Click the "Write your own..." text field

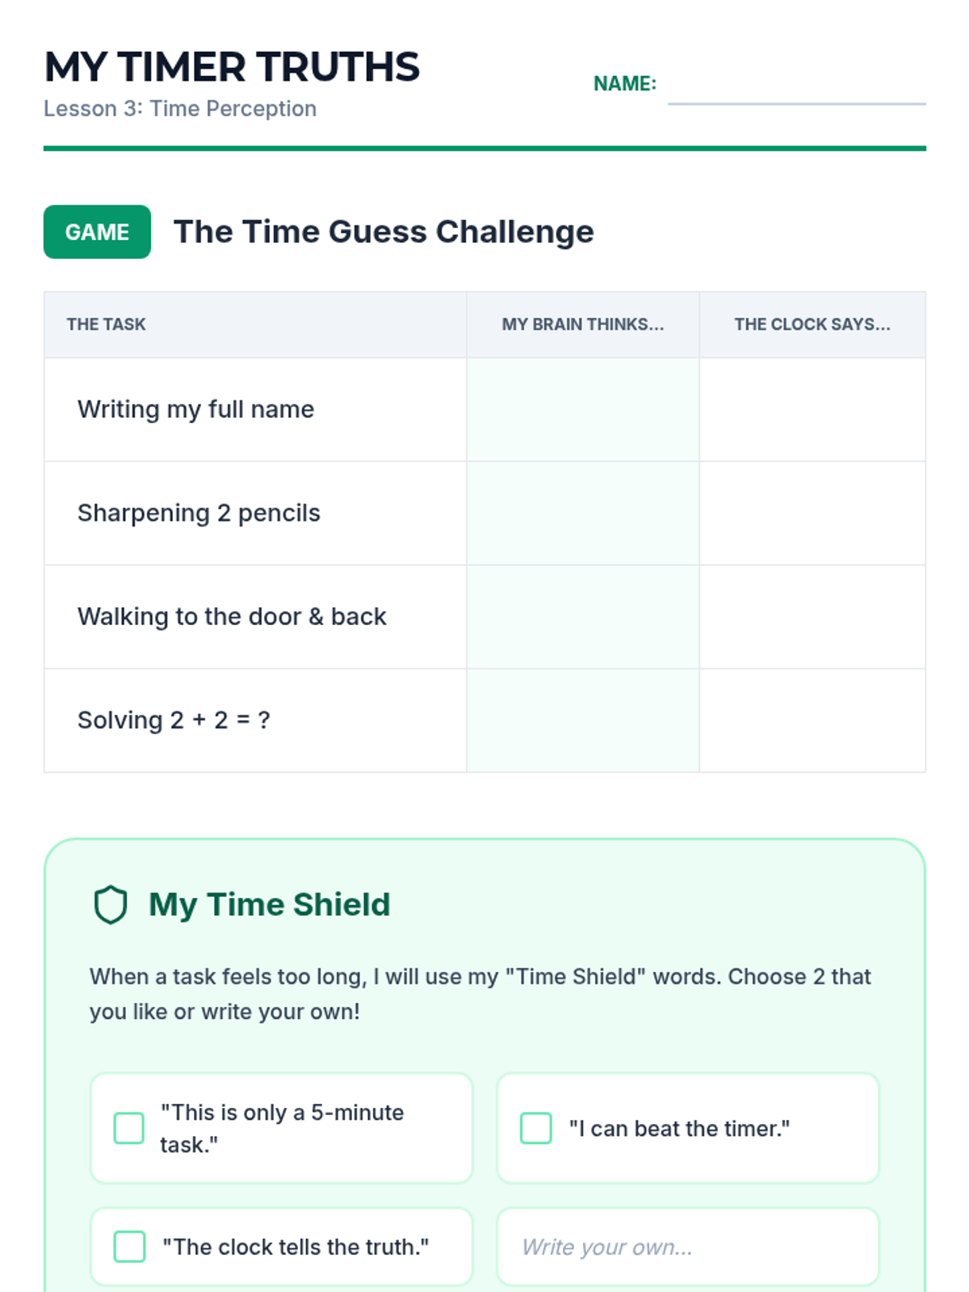tap(687, 1247)
